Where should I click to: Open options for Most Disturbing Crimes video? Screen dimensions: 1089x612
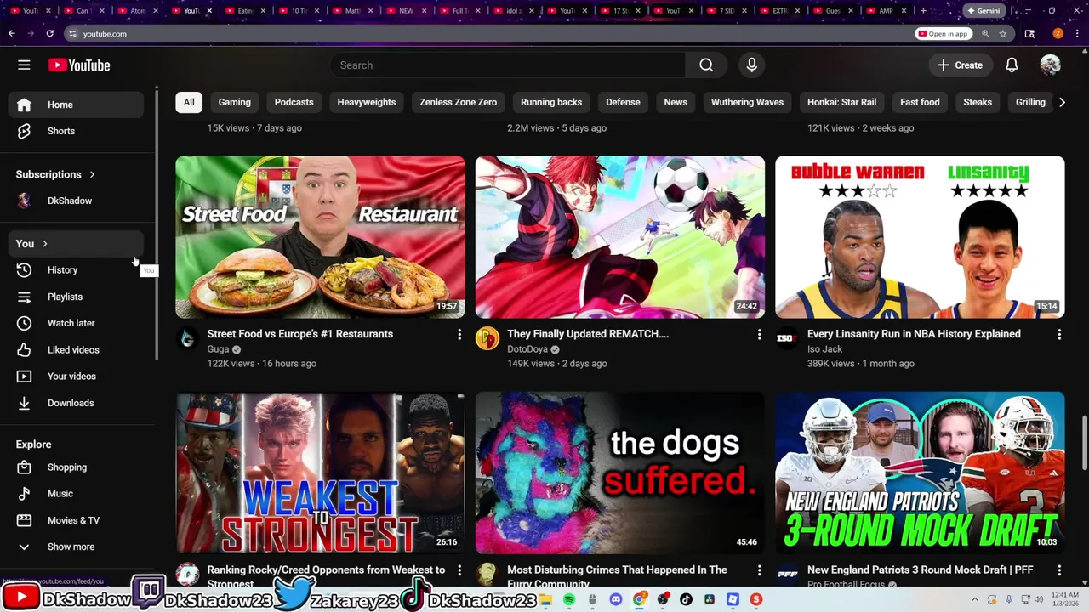click(759, 570)
